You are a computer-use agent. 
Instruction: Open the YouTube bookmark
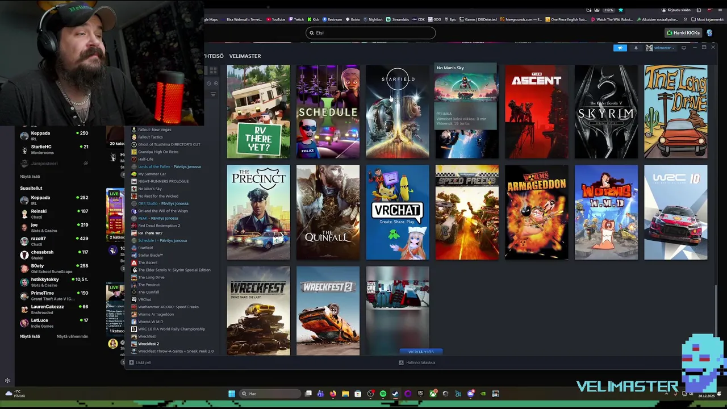pyautogui.click(x=276, y=19)
